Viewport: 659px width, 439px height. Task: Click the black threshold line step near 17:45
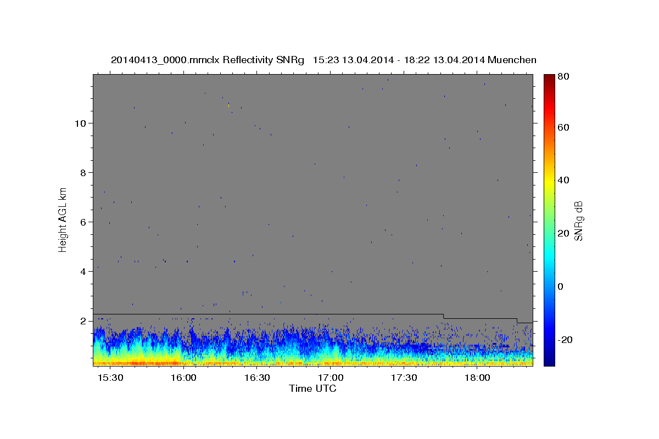pyautogui.click(x=444, y=316)
